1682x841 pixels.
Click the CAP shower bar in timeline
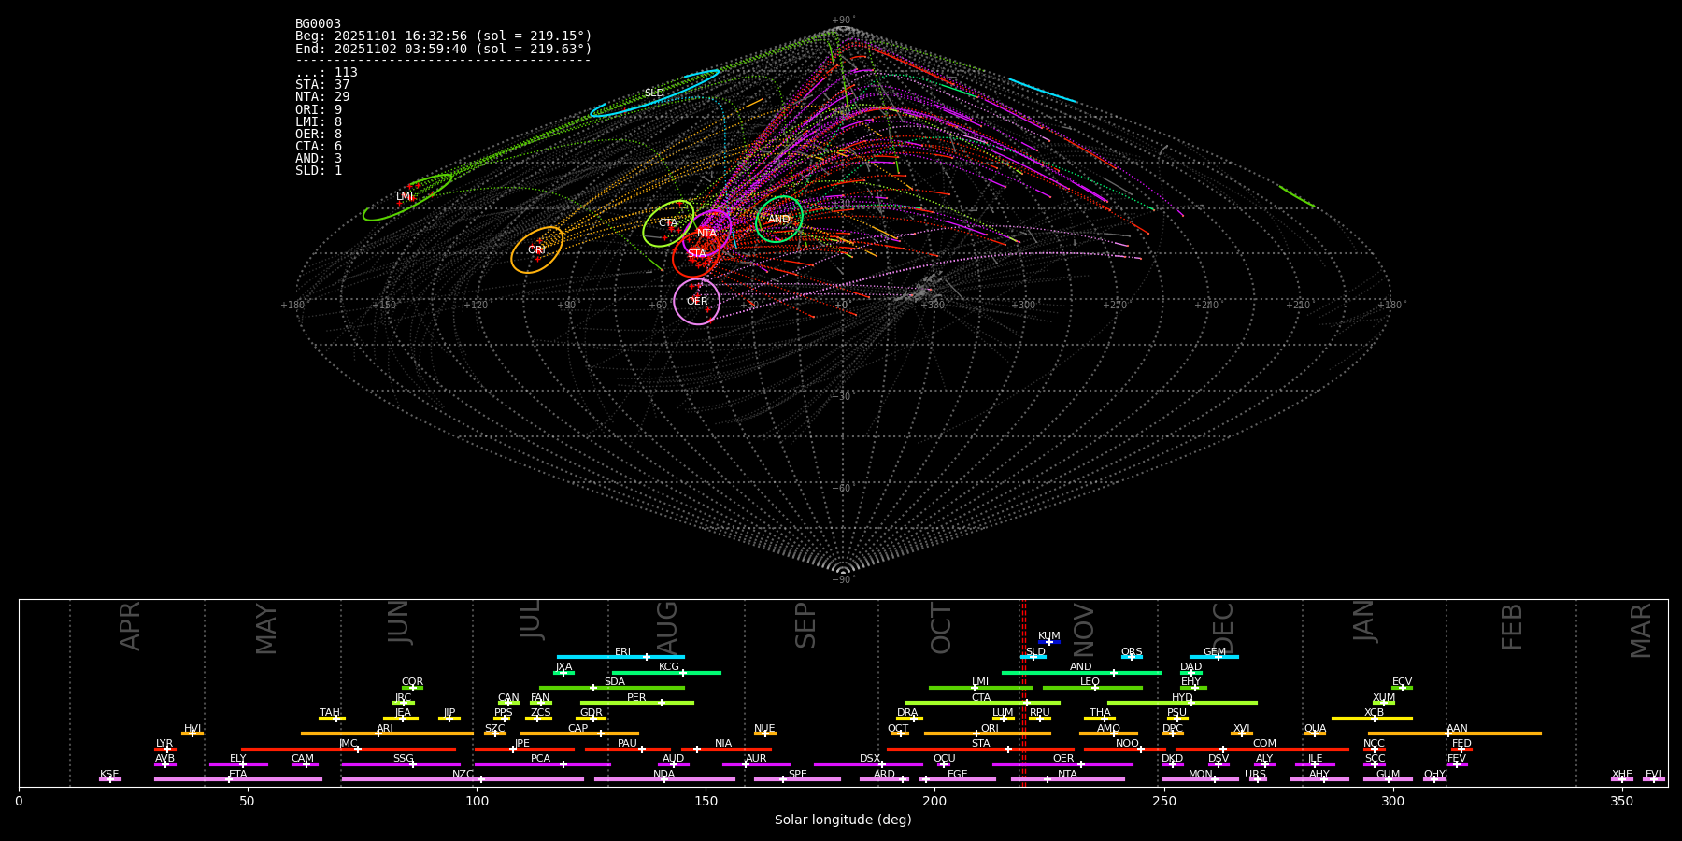(x=579, y=734)
